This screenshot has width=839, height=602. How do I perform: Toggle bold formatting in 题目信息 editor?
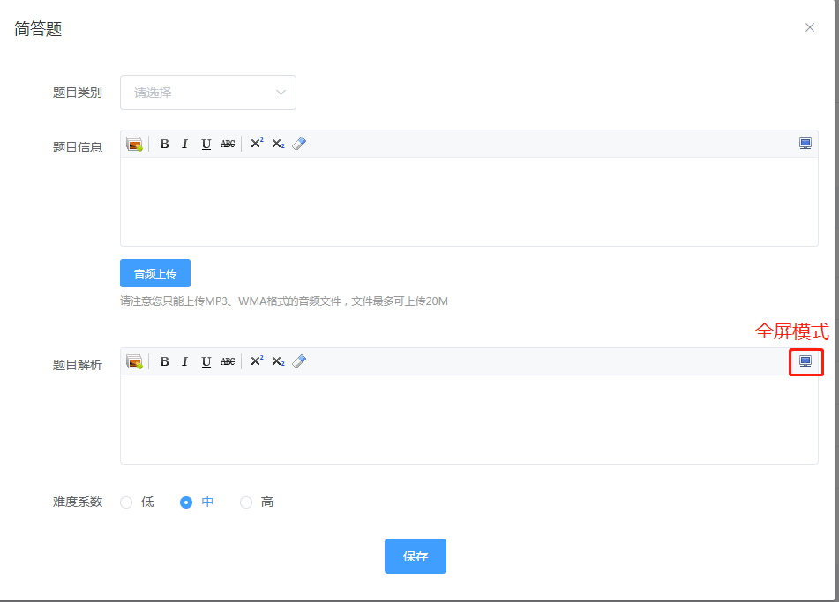(x=164, y=143)
